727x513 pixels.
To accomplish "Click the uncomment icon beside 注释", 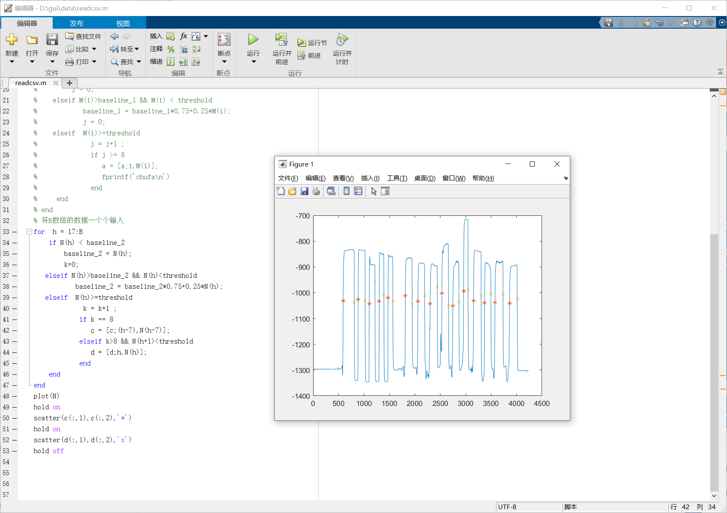I will point(183,49).
